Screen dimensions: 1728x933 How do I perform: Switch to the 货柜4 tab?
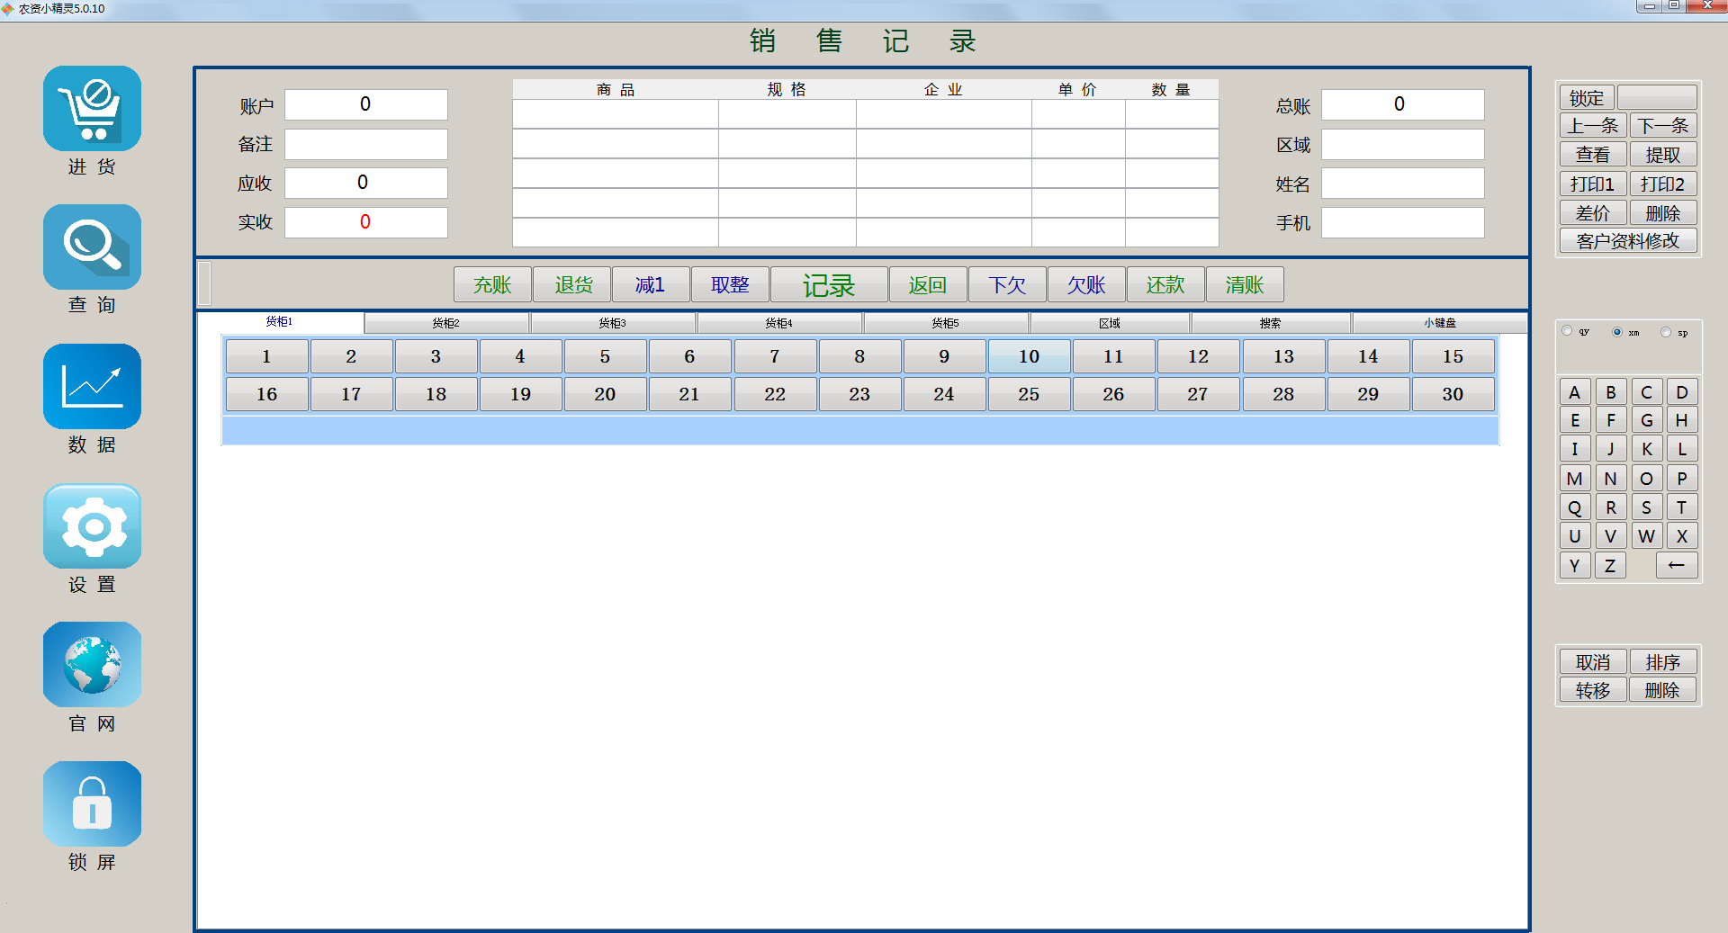click(x=779, y=323)
